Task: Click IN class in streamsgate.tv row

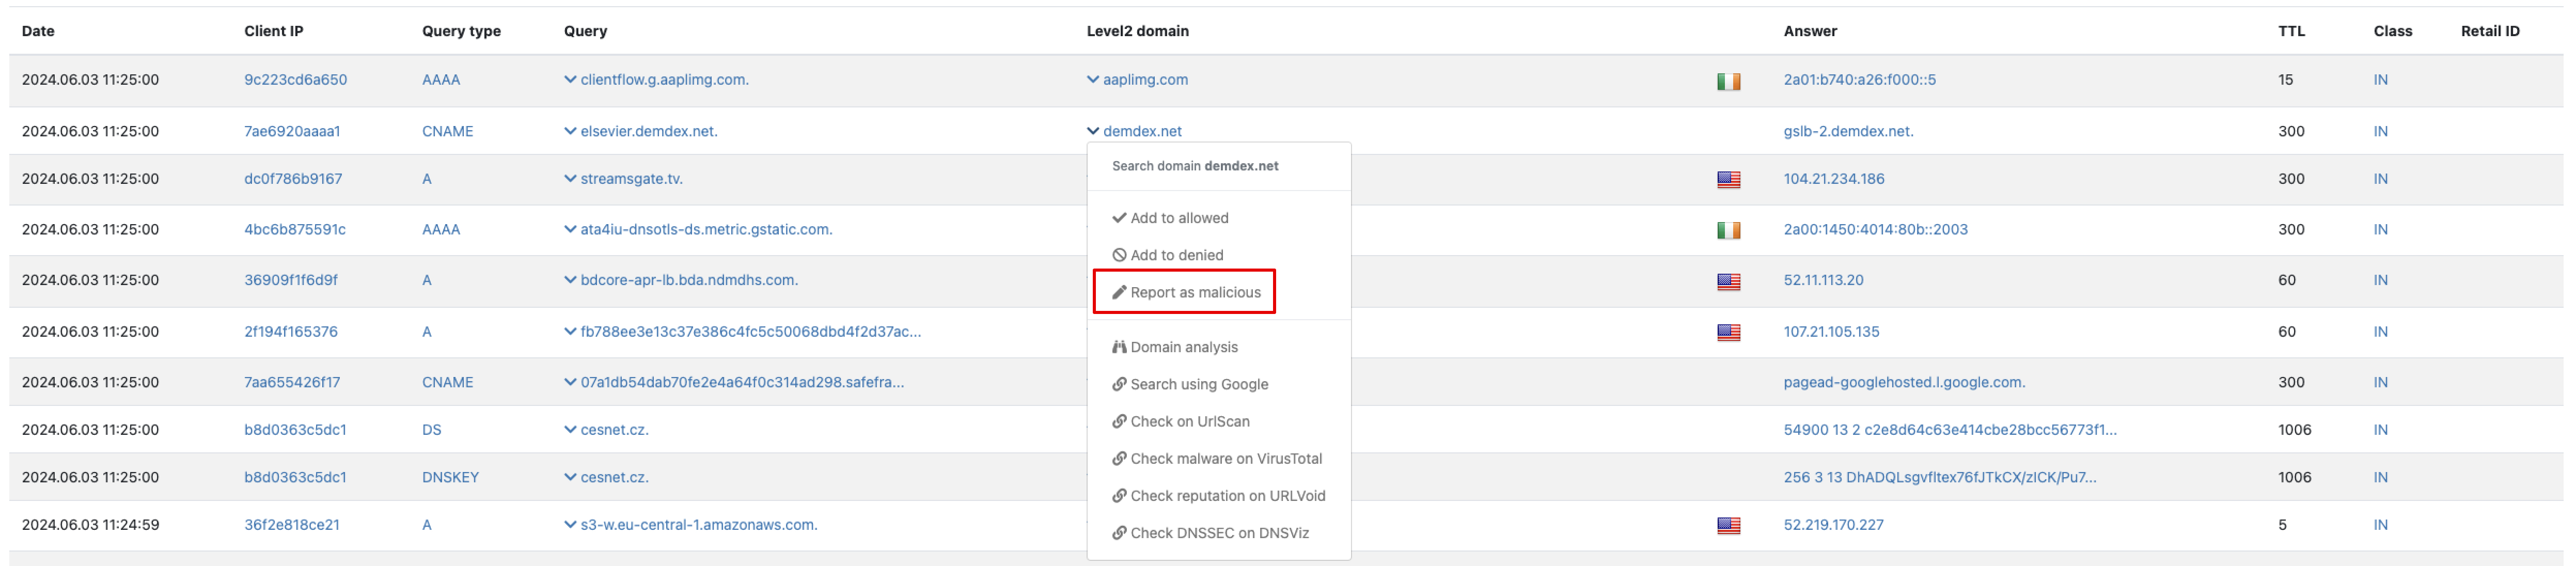Action: point(2380,179)
